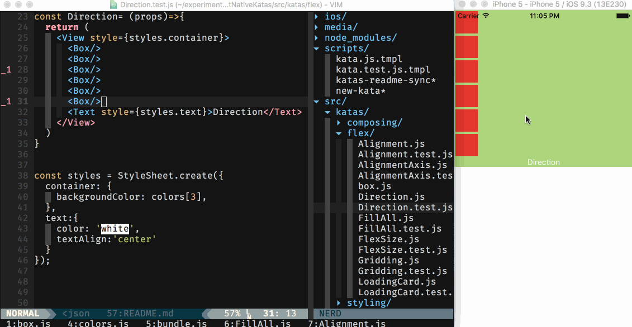
Task: Open Alignment.js in the file tree
Action: pos(391,144)
